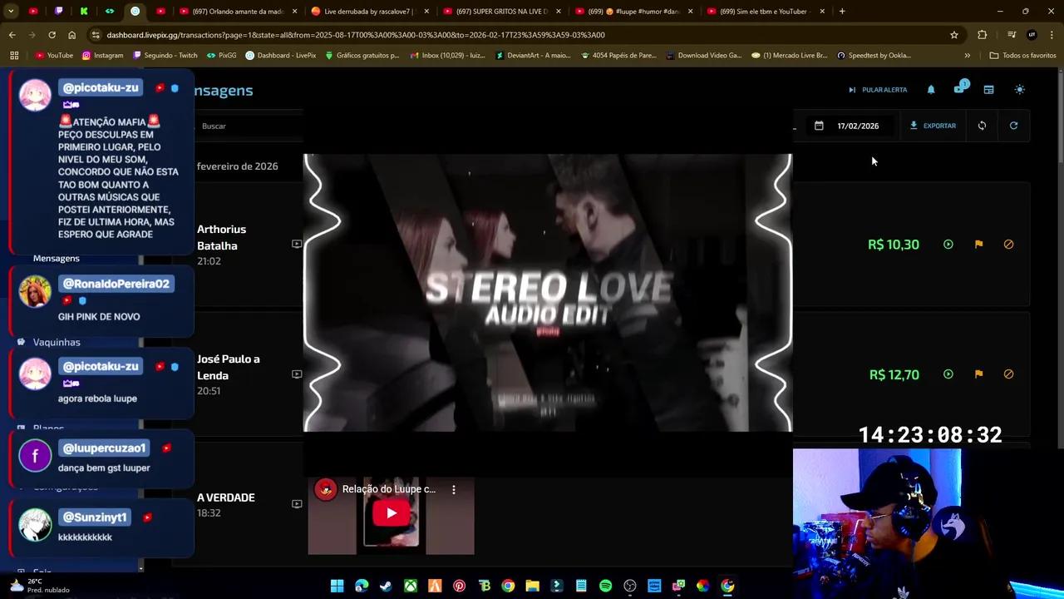Open the 17/02/2026 date picker

[848, 126]
